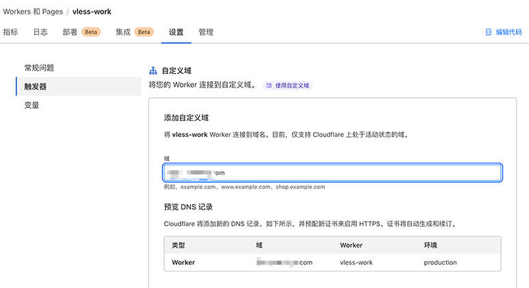Go to the 管理 tab

click(x=206, y=32)
